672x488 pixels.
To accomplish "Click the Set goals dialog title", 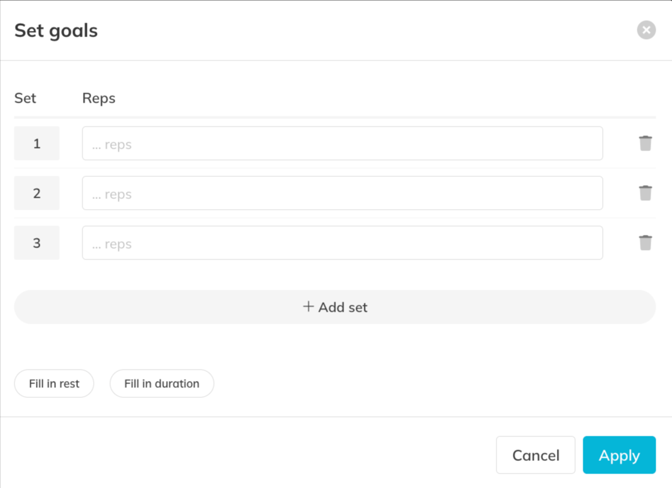I will [x=56, y=30].
